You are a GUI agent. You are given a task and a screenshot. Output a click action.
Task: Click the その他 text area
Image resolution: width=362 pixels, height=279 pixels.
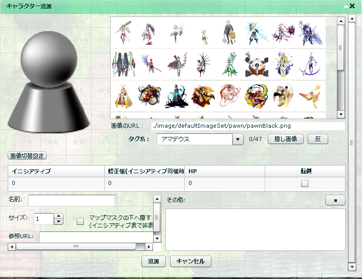[x=255, y=229]
